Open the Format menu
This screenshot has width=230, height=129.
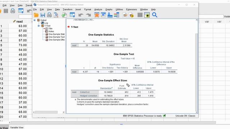pos(88,9)
